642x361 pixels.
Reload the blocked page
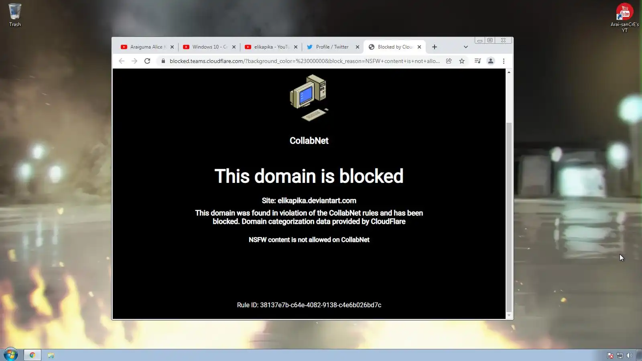[147, 61]
